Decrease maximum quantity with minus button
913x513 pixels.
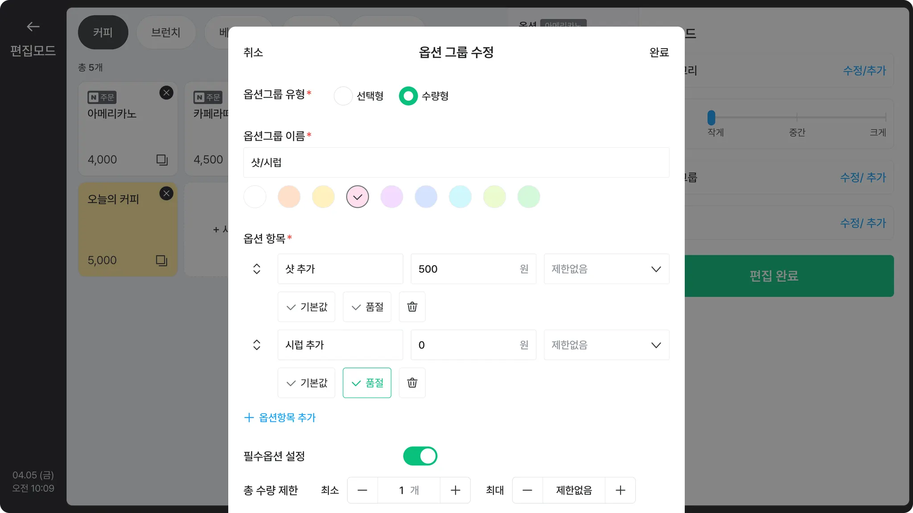pyautogui.click(x=527, y=490)
